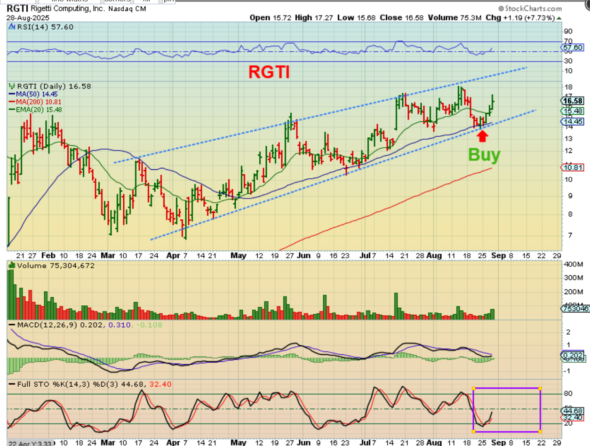This screenshot has width=590, height=446.
Task: Click the 14.45 MA(50) axis value tag
Action: point(573,121)
